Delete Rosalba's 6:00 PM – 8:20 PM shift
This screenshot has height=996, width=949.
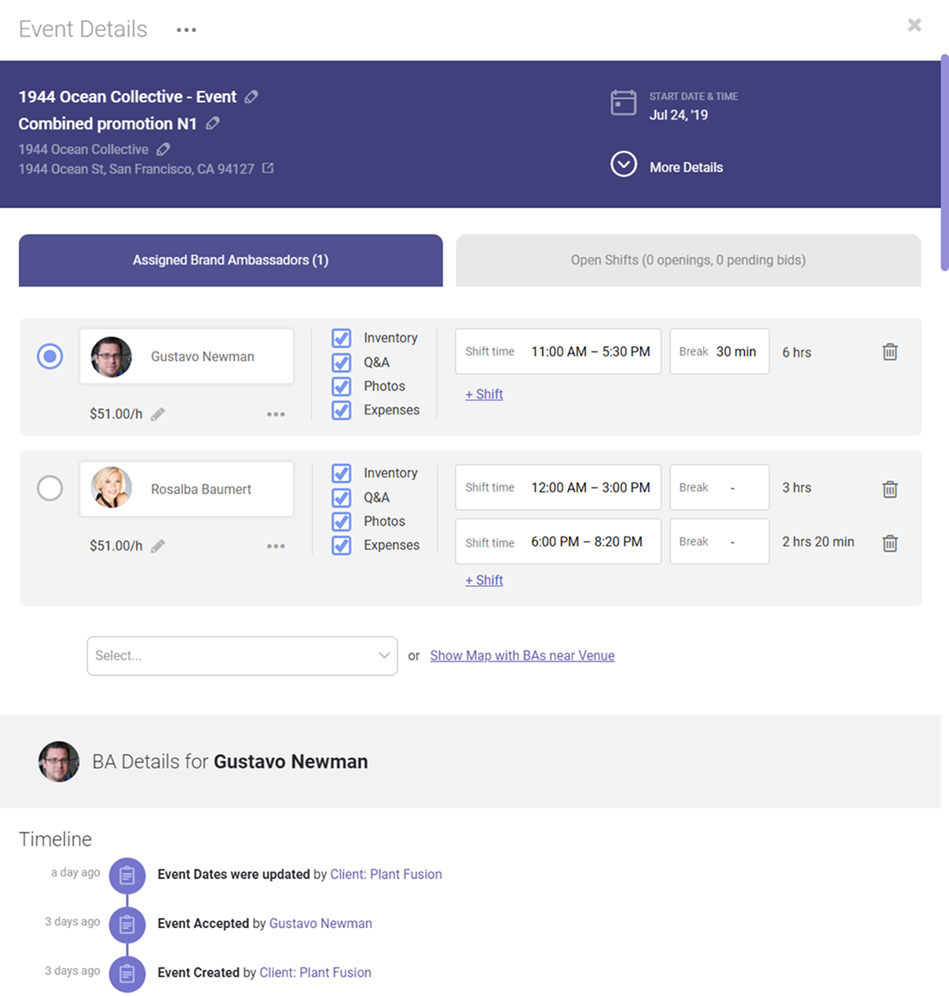pyautogui.click(x=889, y=543)
